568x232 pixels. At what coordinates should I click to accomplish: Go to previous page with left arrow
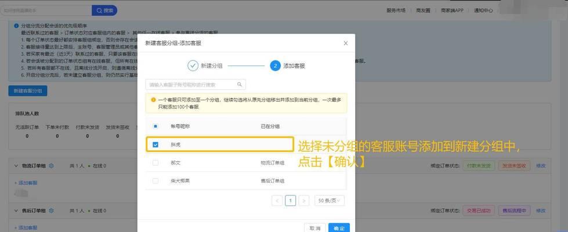[277, 201]
